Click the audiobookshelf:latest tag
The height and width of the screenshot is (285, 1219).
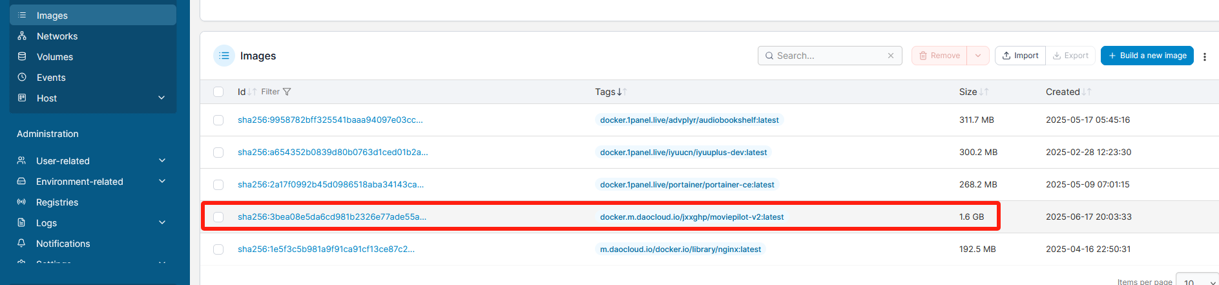[689, 120]
